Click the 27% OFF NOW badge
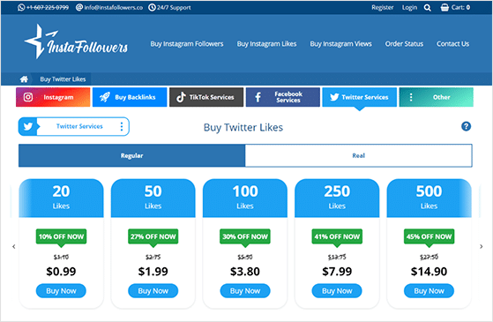The image size is (493, 322). [x=153, y=236]
